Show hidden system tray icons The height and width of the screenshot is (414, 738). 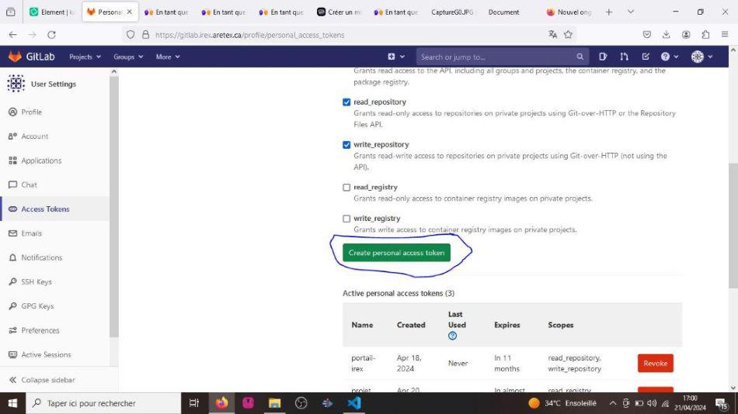pyautogui.click(x=612, y=403)
